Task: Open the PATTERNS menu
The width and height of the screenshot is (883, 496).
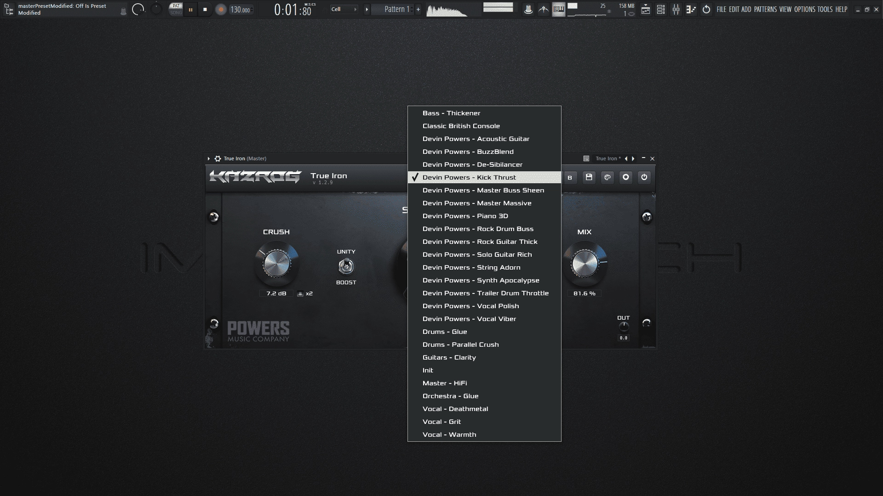Action: click(x=765, y=9)
